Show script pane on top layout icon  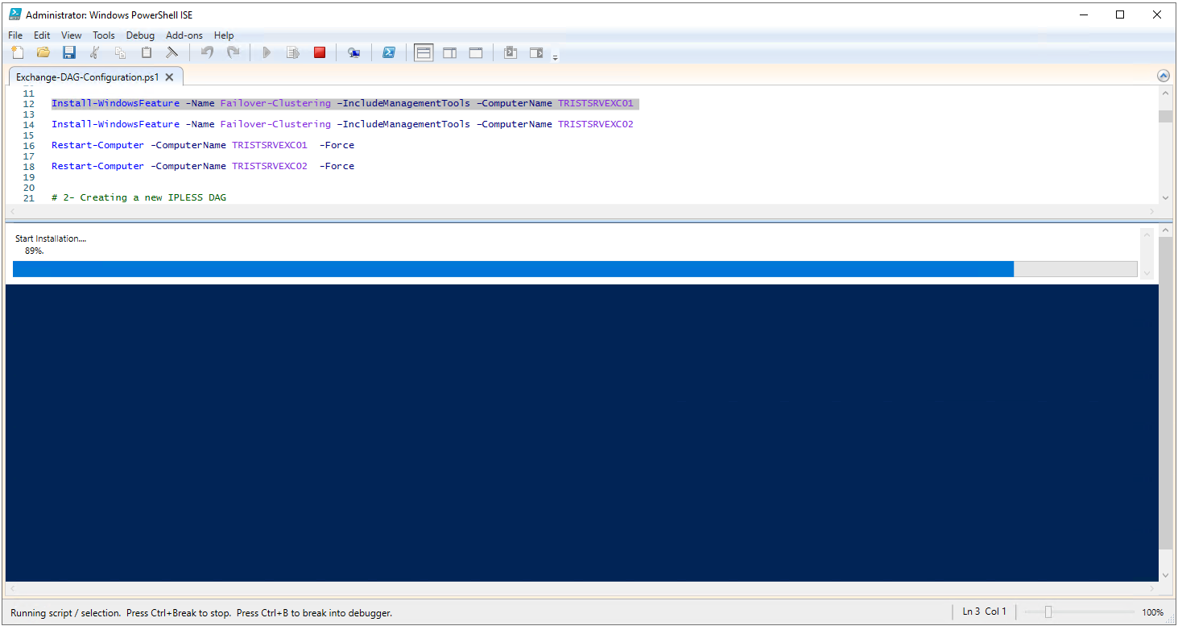click(x=424, y=52)
